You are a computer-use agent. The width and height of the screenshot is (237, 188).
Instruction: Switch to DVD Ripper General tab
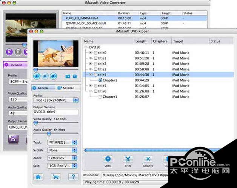[x=43, y=88]
